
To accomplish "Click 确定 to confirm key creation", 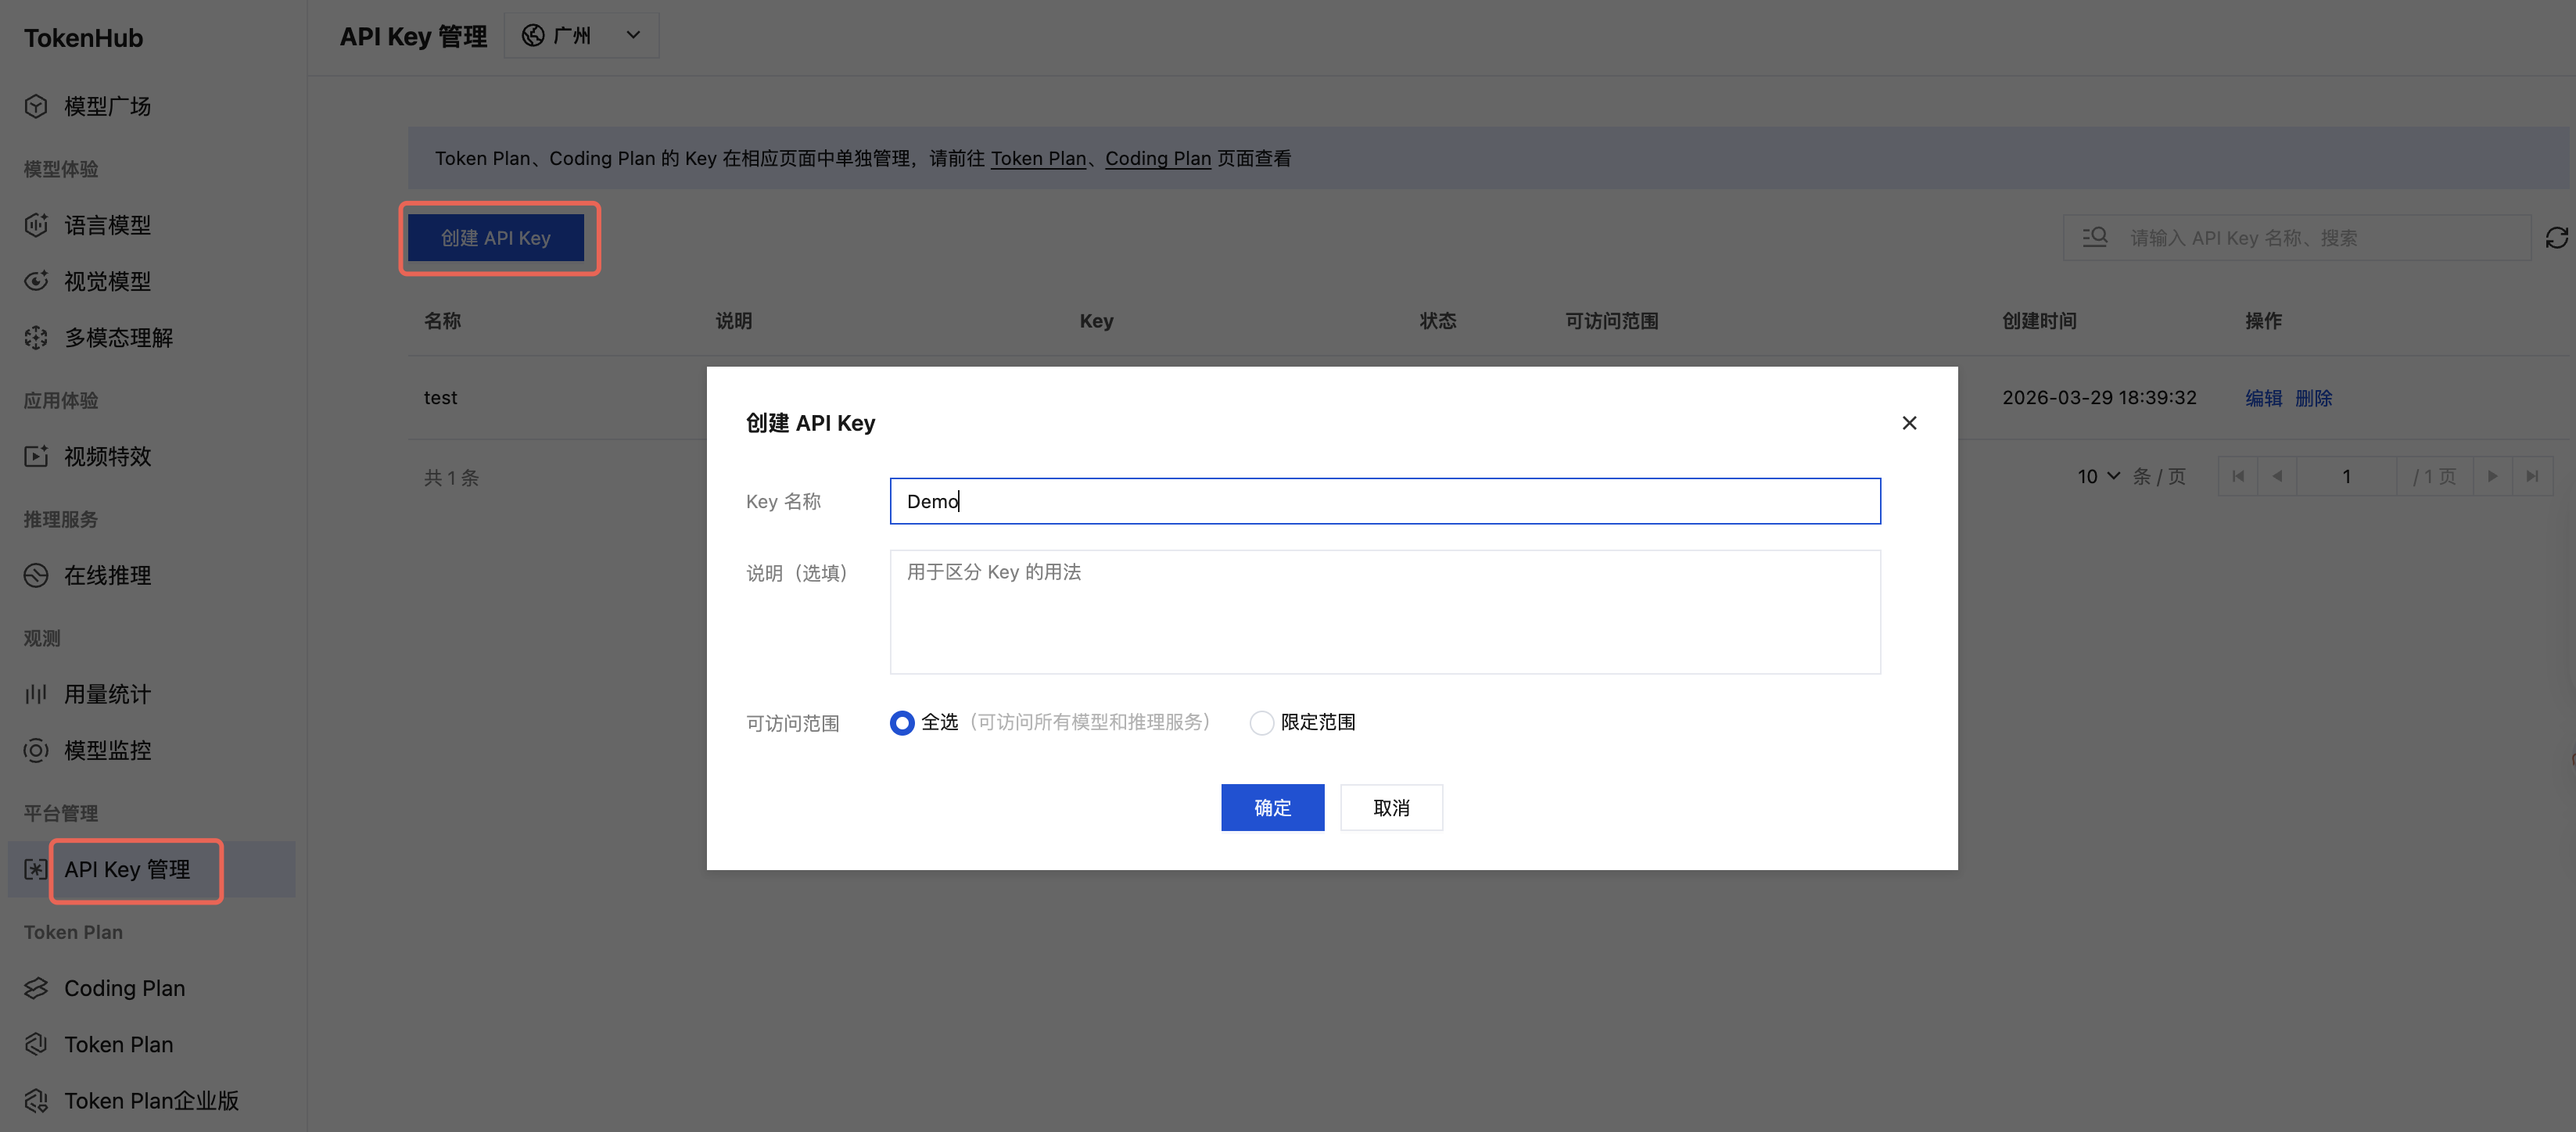I will click(x=1272, y=807).
